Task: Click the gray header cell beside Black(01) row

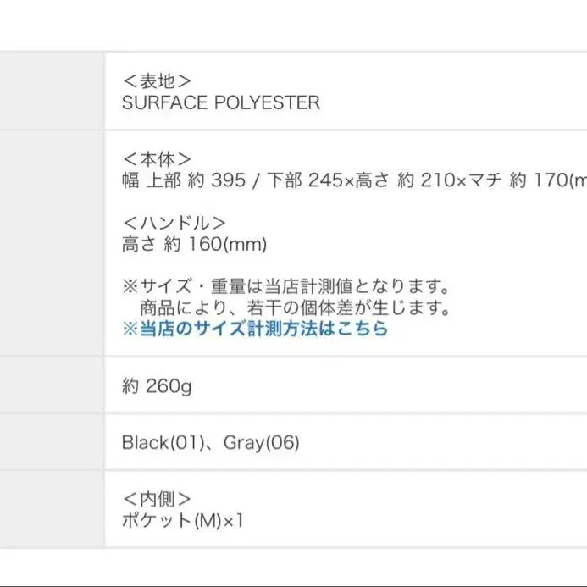Action: 52,442
